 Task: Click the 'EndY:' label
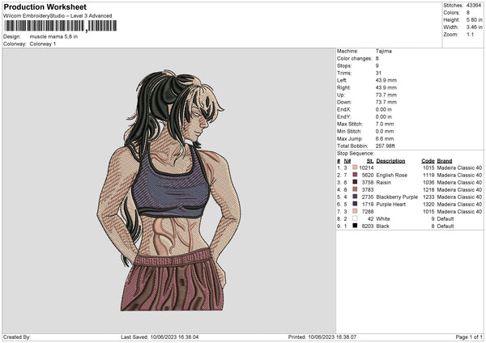343,116
